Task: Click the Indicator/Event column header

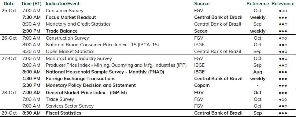Action: 63,4
